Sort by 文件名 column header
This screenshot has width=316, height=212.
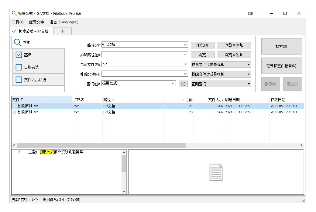pyautogui.click(x=42, y=100)
